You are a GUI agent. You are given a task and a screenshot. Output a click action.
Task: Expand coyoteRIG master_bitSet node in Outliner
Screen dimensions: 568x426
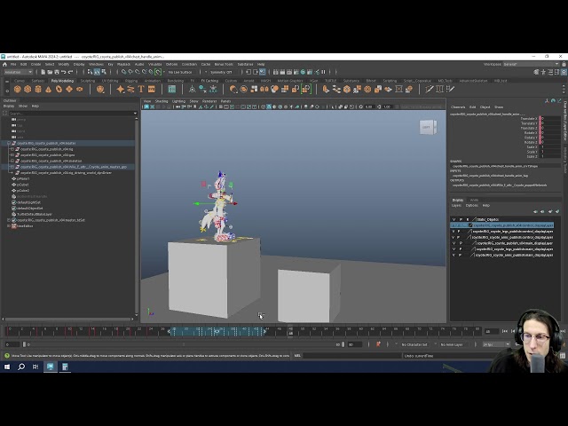pyautogui.click(x=9, y=220)
